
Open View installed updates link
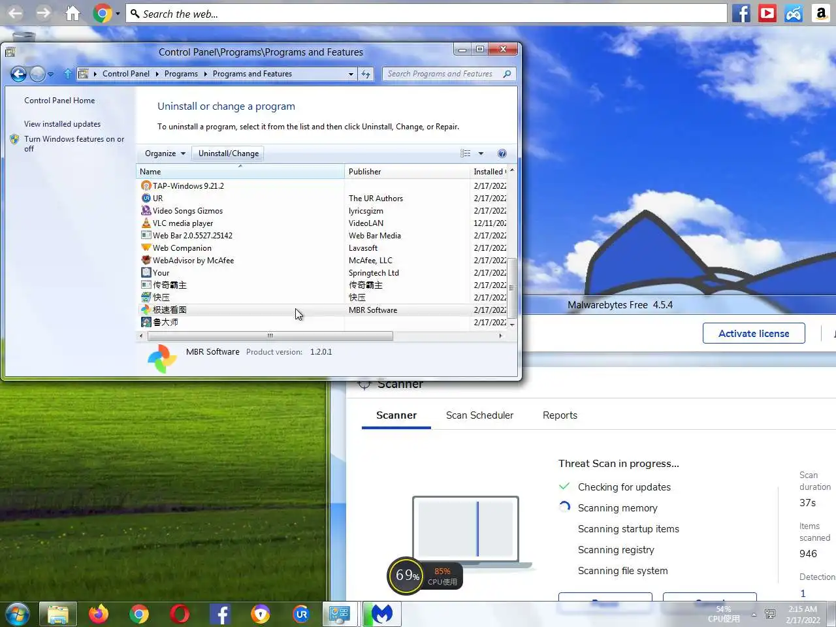[62, 124]
